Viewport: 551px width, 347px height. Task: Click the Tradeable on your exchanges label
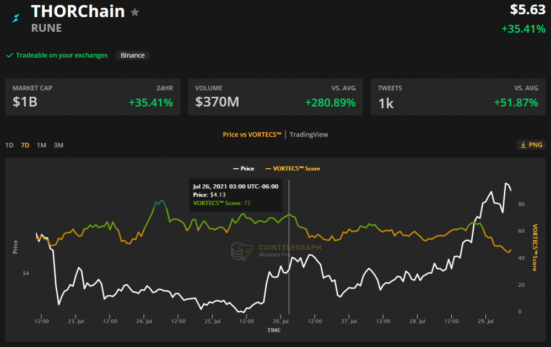pyautogui.click(x=62, y=55)
